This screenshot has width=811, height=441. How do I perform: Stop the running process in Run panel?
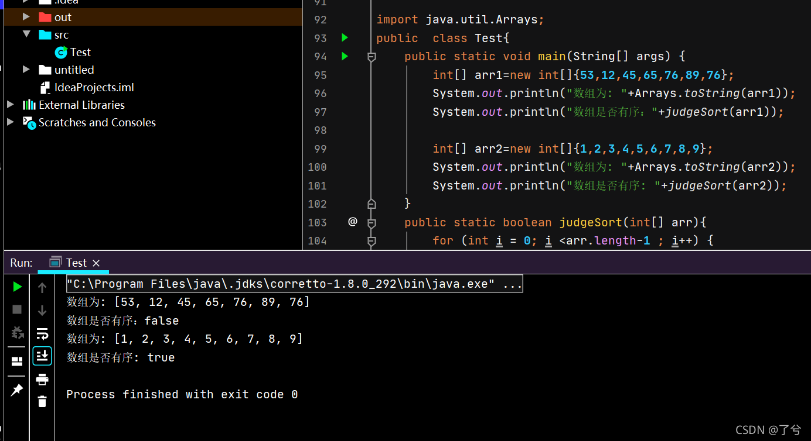point(17,309)
